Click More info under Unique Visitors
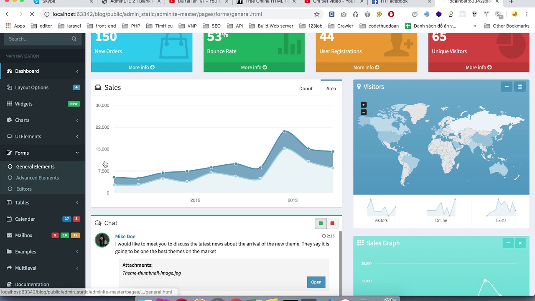 pos(479,67)
